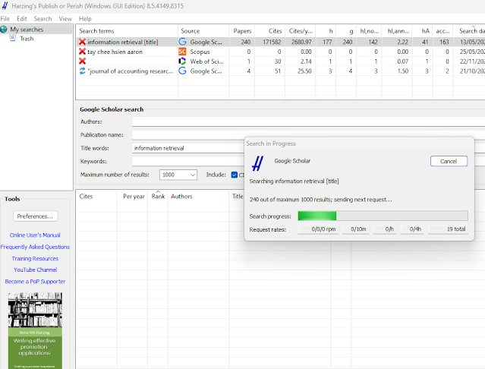Follow the Become a PoP Supporter link
Image resolution: width=485 pixels, height=369 pixels.
(x=35, y=282)
